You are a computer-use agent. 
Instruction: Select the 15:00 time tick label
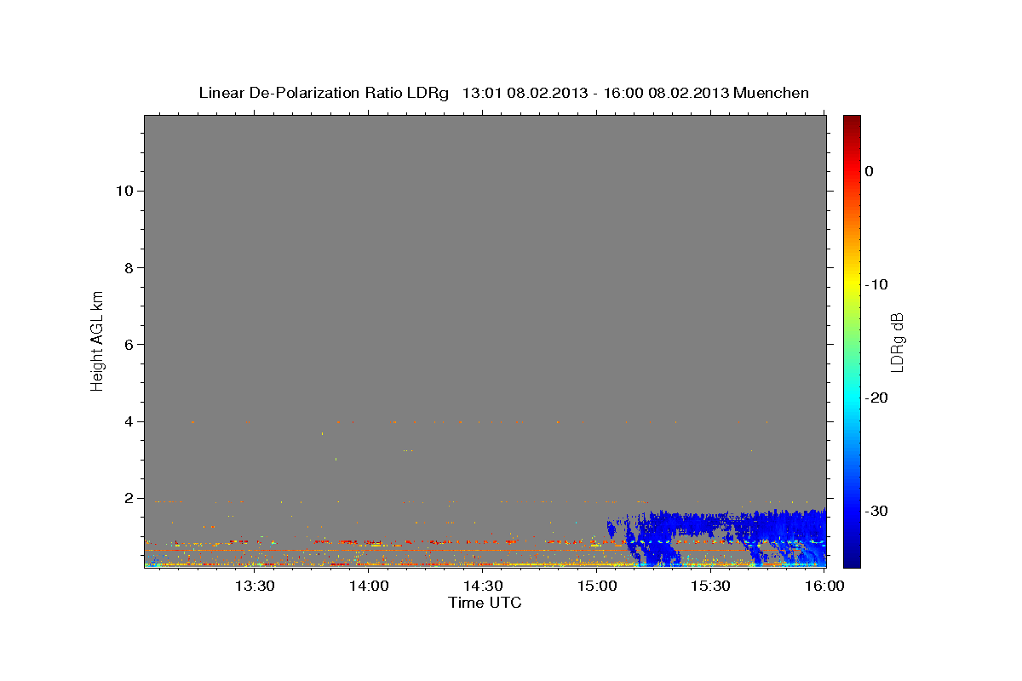[596, 586]
